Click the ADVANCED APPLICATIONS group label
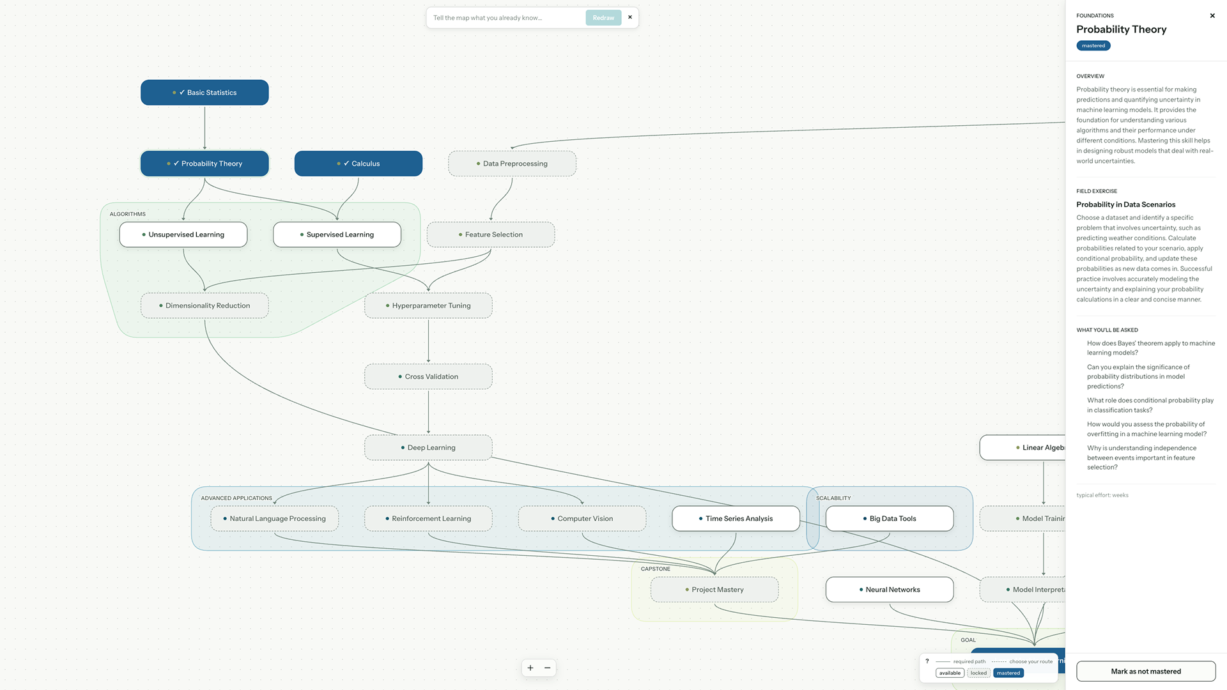 click(236, 498)
